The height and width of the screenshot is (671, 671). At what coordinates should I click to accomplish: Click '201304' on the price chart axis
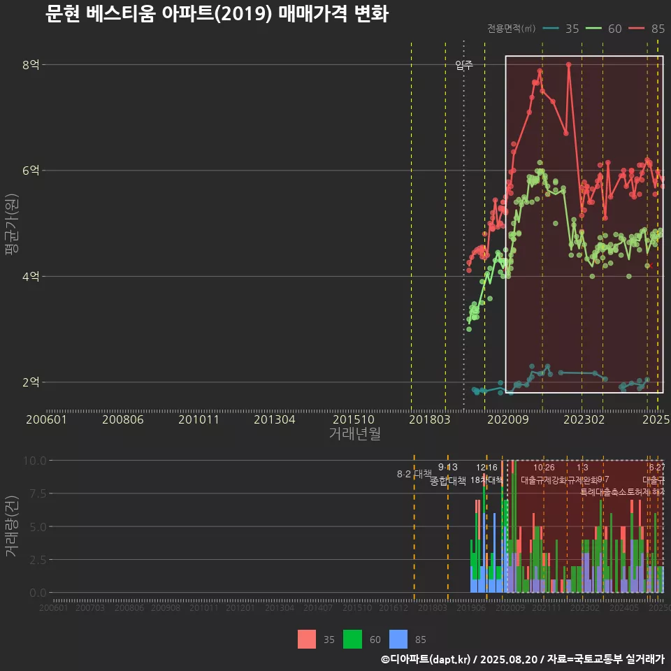[274, 419]
